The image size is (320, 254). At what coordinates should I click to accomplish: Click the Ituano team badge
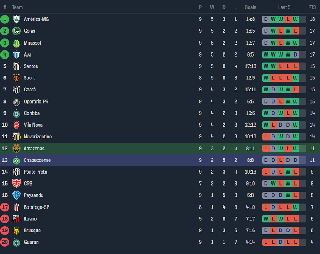click(16, 219)
